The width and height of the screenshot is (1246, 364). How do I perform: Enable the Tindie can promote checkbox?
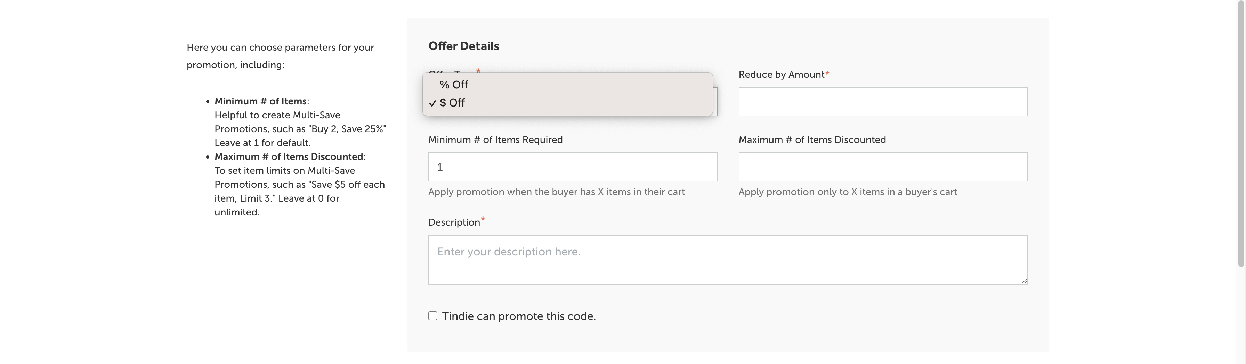click(433, 316)
